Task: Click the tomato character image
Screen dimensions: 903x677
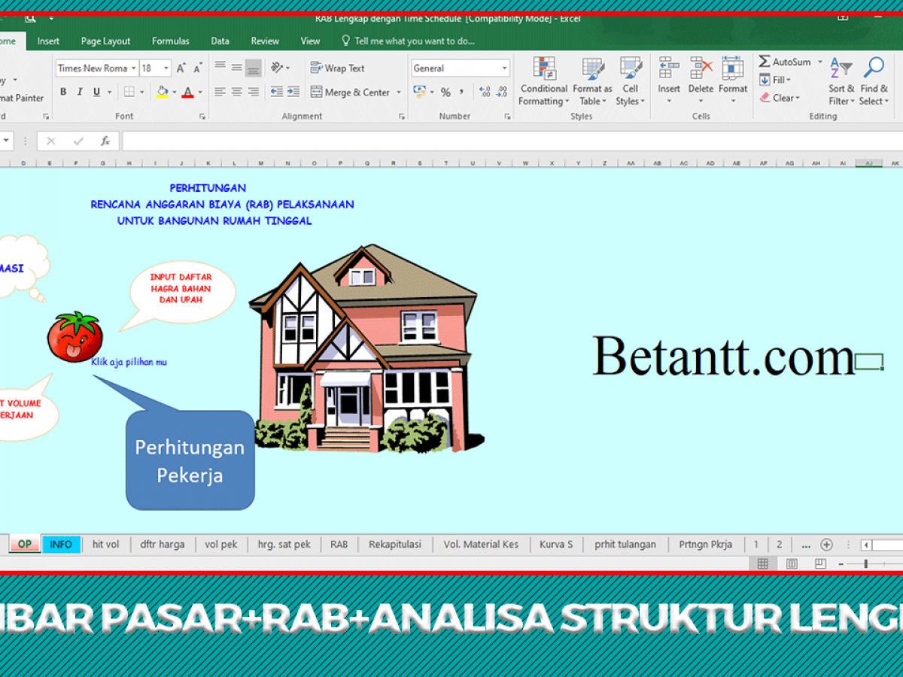Action: click(74, 337)
